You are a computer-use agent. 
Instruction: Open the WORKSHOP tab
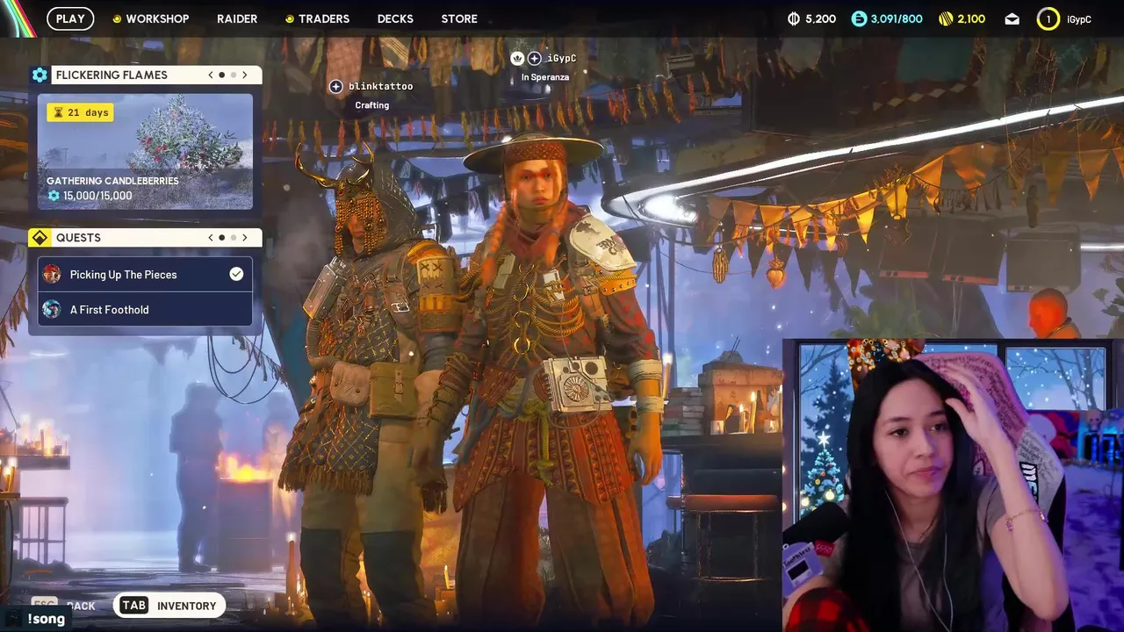tap(156, 18)
